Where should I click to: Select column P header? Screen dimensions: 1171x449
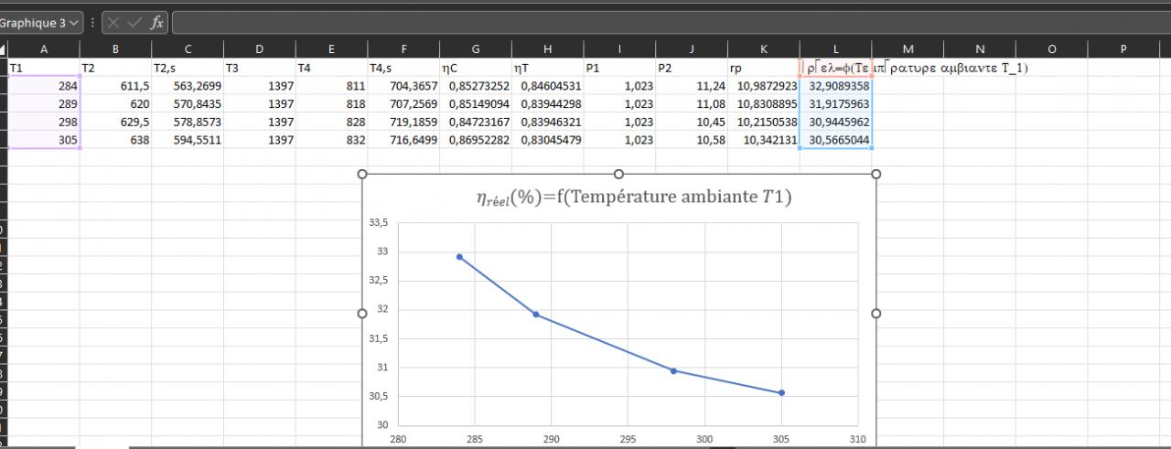pyautogui.click(x=1123, y=49)
